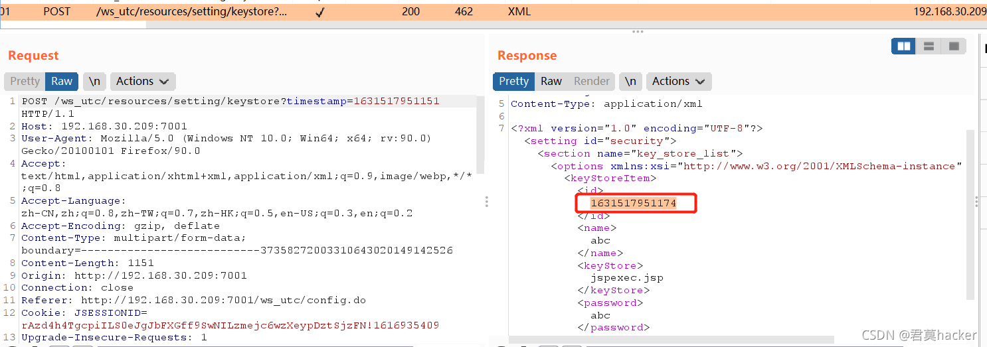Viewport: 987px width, 347px height.
Task: Click the multipart boundary value line in request
Action: tap(236, 251)
